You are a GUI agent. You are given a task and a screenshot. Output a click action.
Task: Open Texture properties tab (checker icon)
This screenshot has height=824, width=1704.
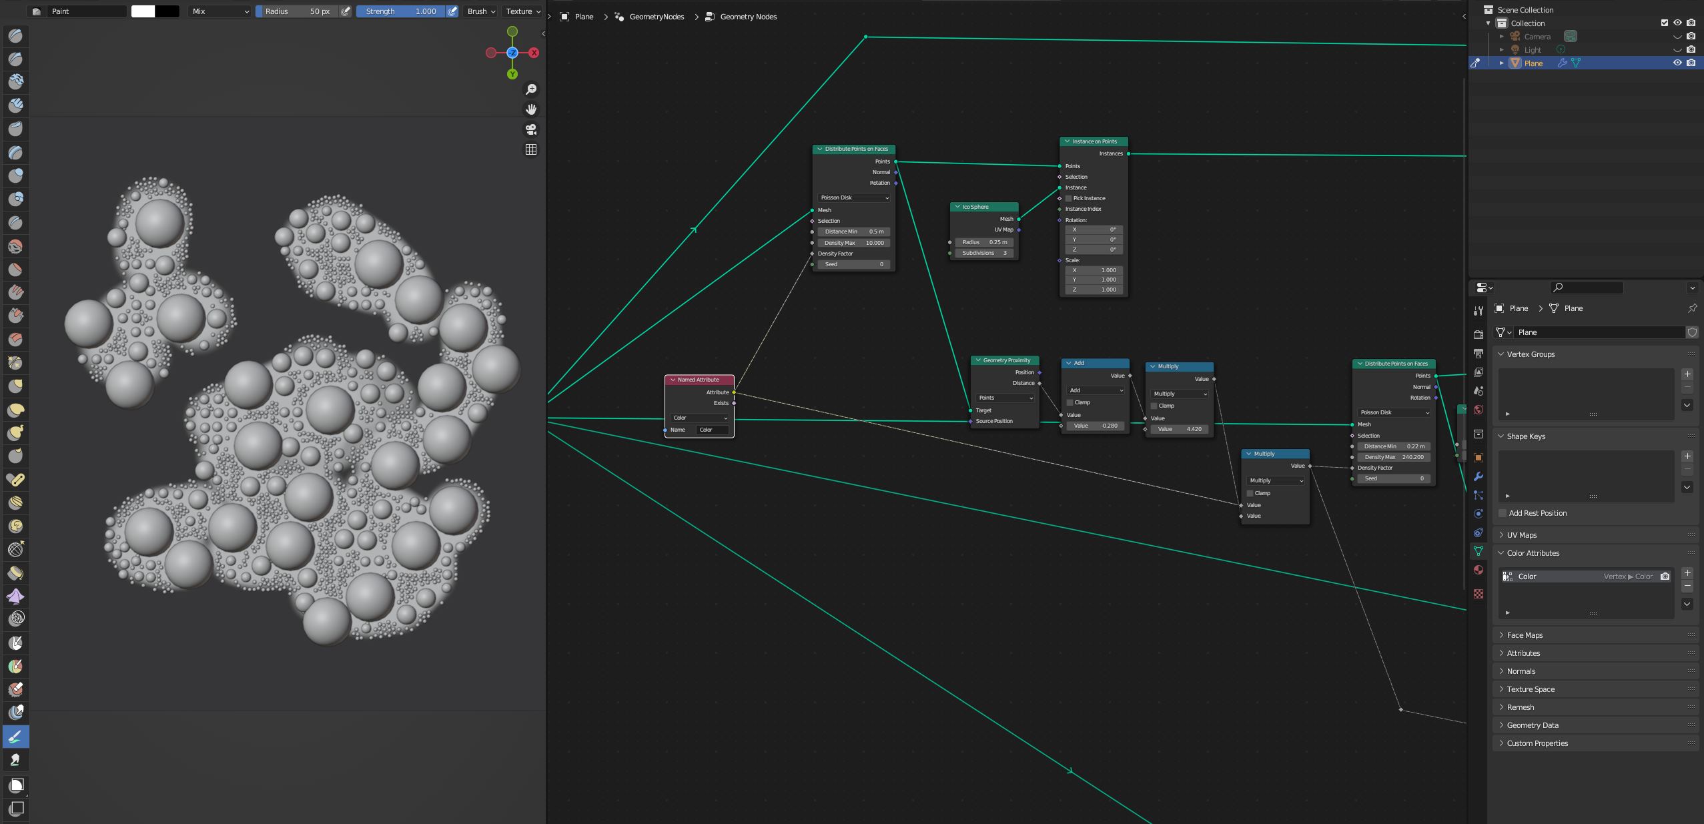pos(1478,594)
